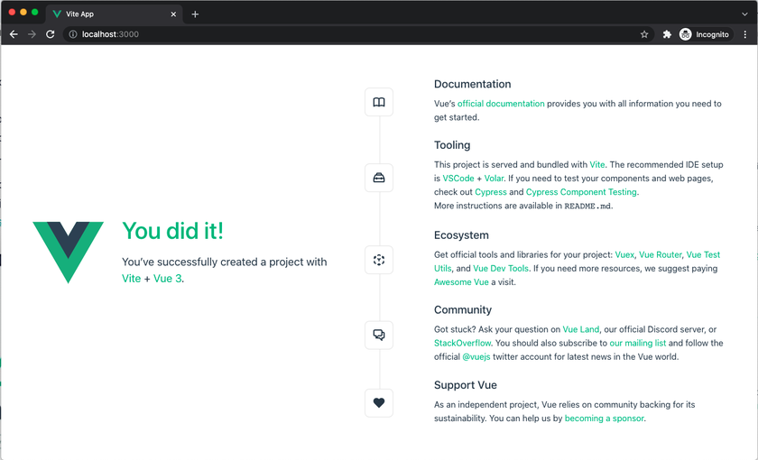758x460 pixels.
Task: Click the Incognito profile indicator
Action: (x=705, y=34)
